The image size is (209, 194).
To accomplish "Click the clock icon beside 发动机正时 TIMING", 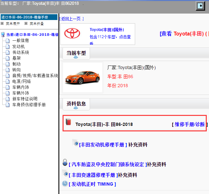I will click(65, 184).
